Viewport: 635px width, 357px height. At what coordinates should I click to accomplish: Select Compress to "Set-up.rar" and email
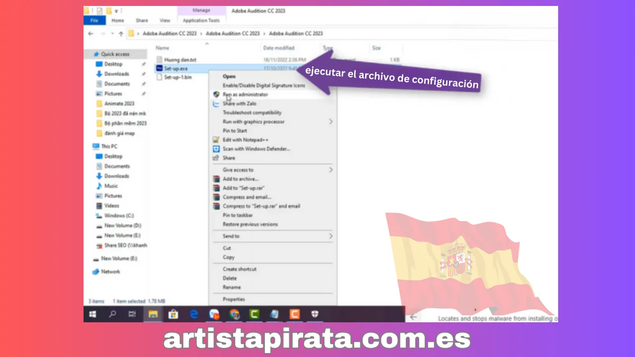point(261,206)
